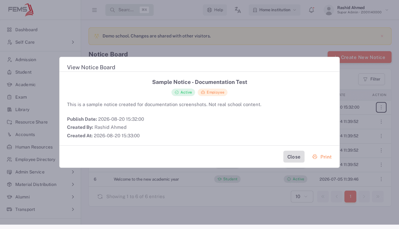Viewport: 399px width, 229px height.
Task: Open the page size dropdown showing 10
Action: (x=302, y=197)
